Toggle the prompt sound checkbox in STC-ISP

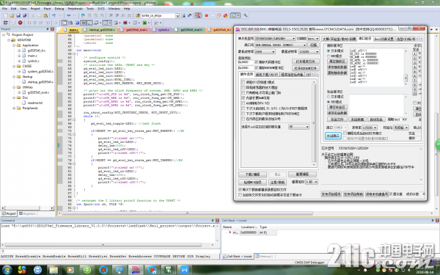[391, 194]
